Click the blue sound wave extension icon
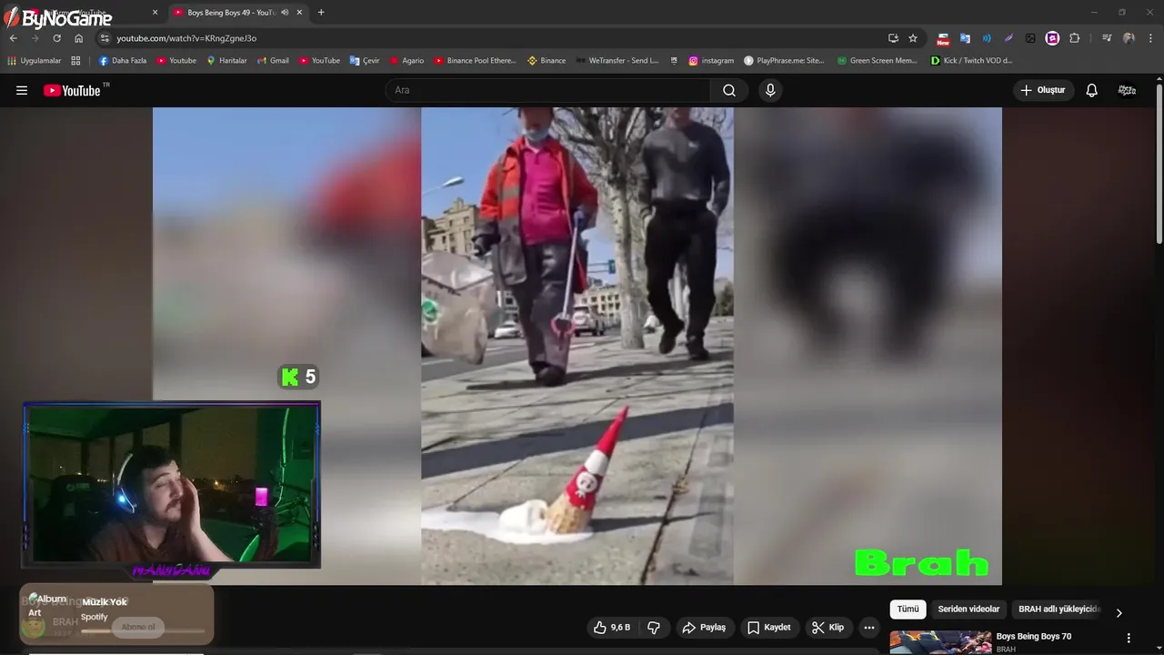 (987, 38)
